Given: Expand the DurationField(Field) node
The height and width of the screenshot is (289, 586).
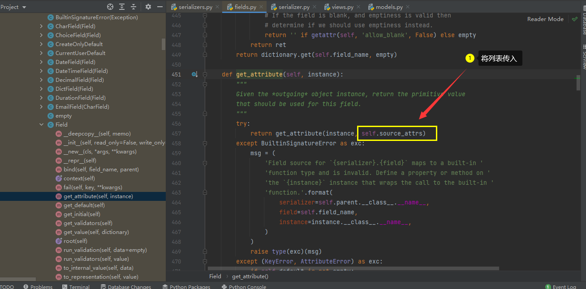Looking at the screenshot, I should pyautogui.click(x=41, y=98).
